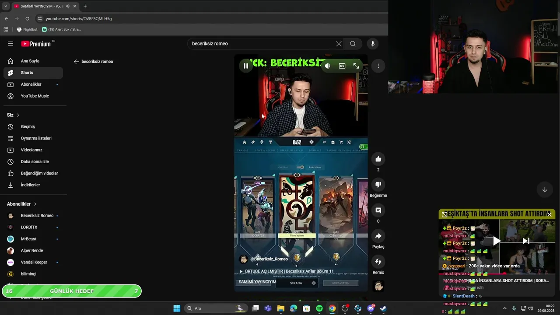Screen dimensions: 560x315
Task: Open Alper Rende channel
Action: coord(33,251)
